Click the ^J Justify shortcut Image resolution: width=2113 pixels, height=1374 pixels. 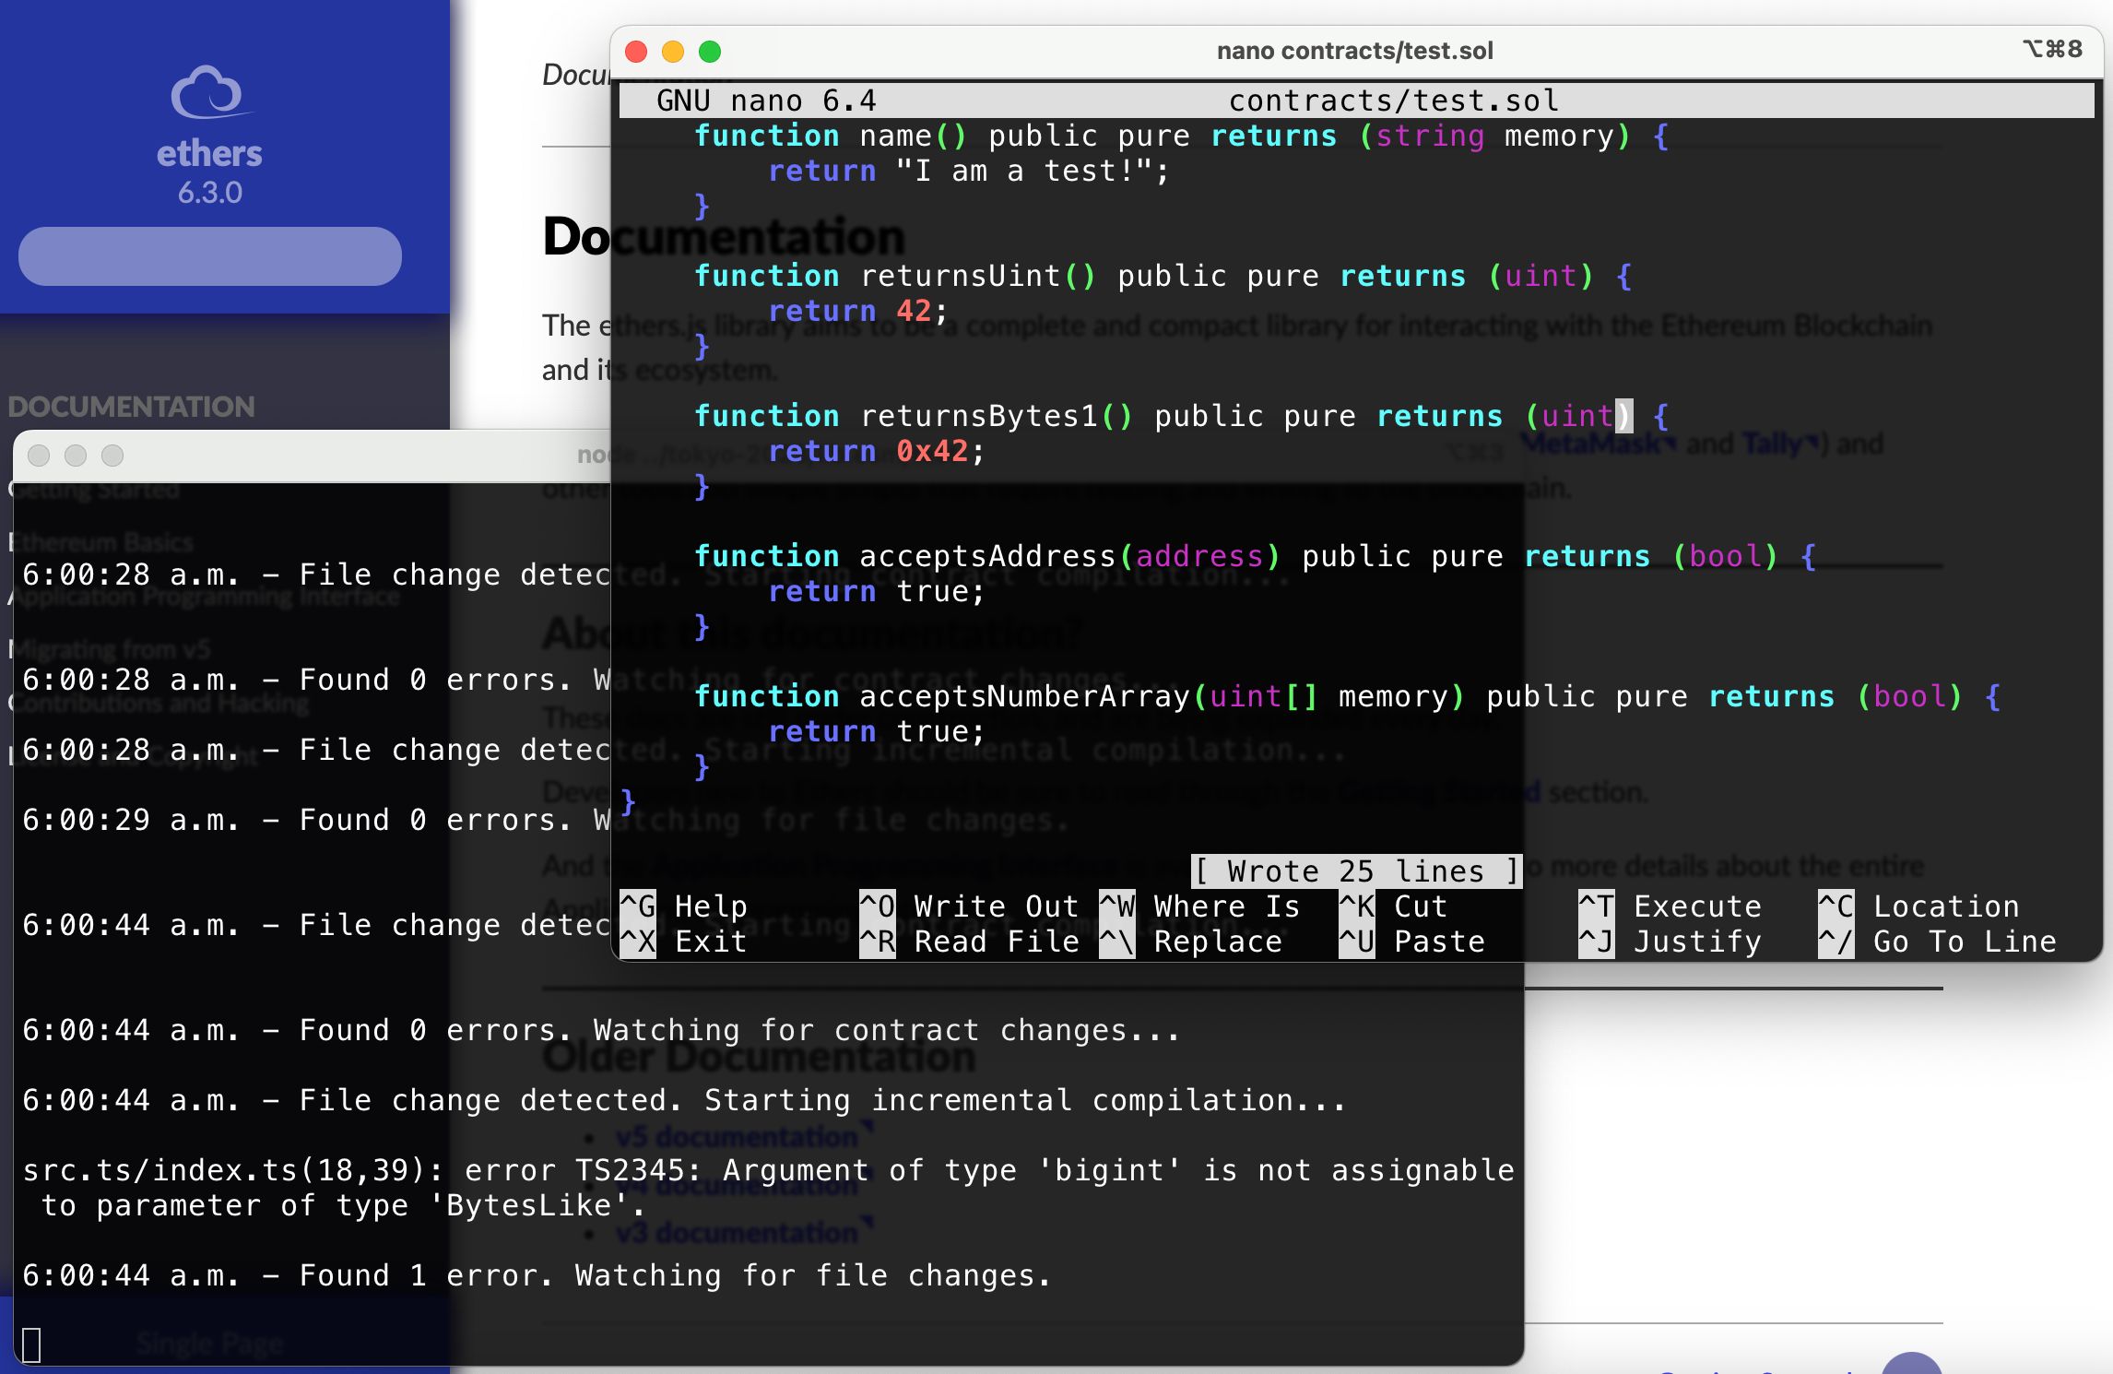(x=1670, y=942)
